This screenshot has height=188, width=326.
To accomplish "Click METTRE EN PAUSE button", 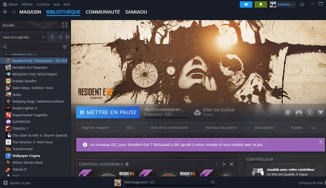I will (x=108, y=112).
